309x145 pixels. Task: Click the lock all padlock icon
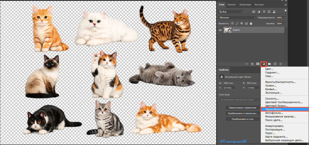pos(251,23)
